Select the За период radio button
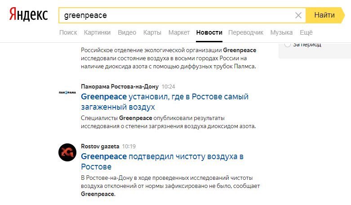Image resolution: width=351 pixels, height=205 pixels. coord(288,45)
